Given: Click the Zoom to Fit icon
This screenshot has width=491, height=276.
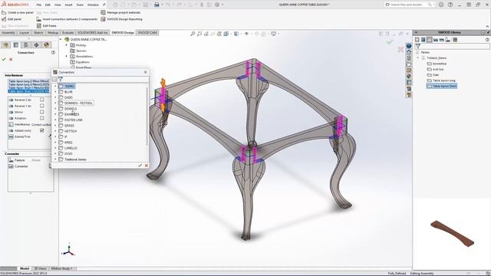Looking at the screenshot, I should (193, 34).
